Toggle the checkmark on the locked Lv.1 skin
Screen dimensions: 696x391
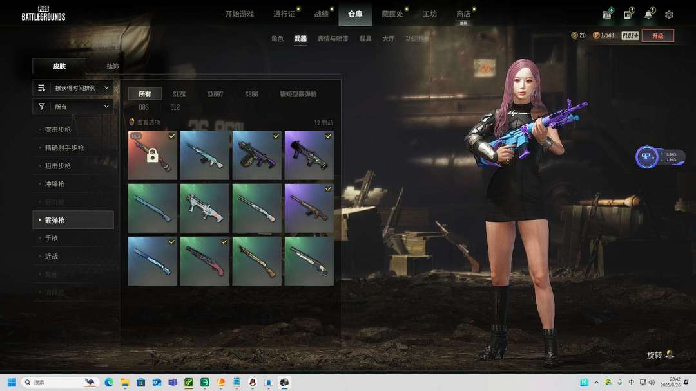click(171, 136)
